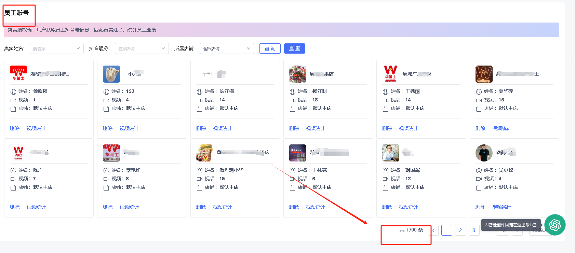Image resolution: width=575 pixels, height=253 pixels.
Task: Click the 抖音授权码 info banner text
Action: click(82, 30)
